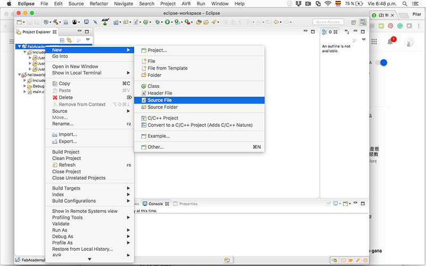Choose Example... from New submenu
This screenshot has width=426, height=266.
point(199,136)
